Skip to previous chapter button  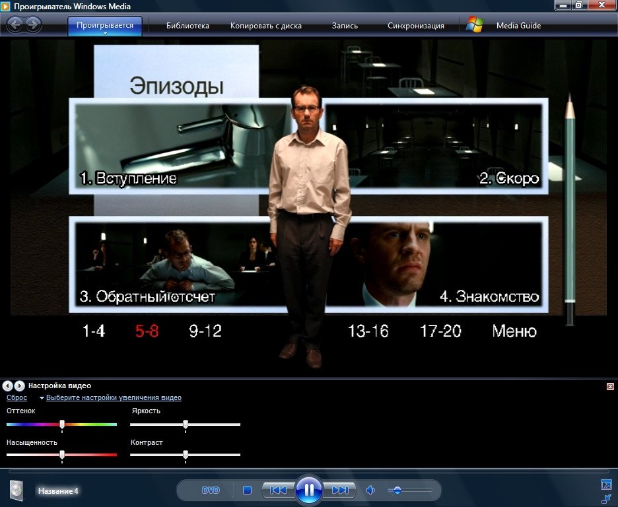coord(278,490)
